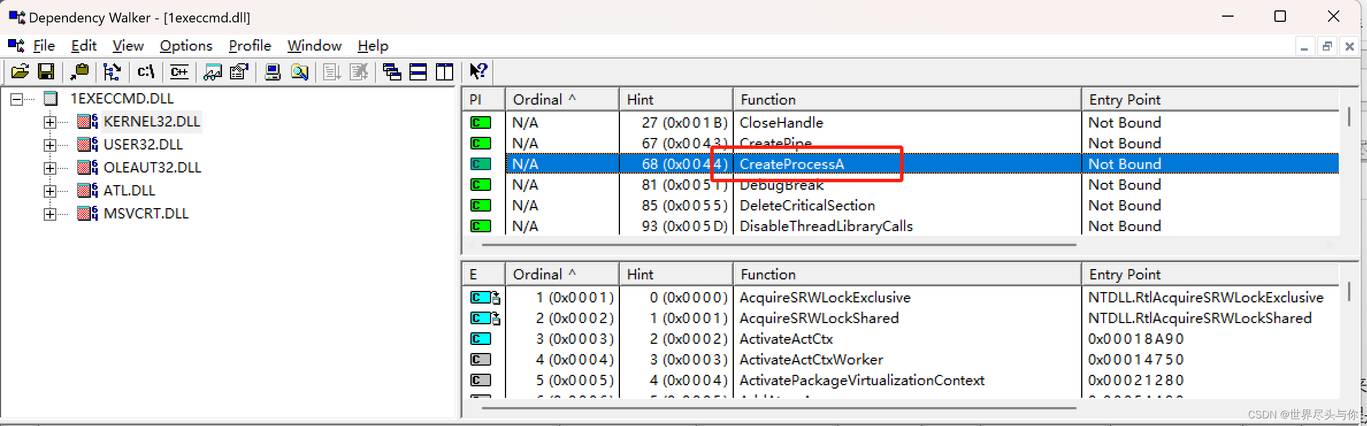
Task: Sort exports by E column header
Action: click(x=484, y=274)
